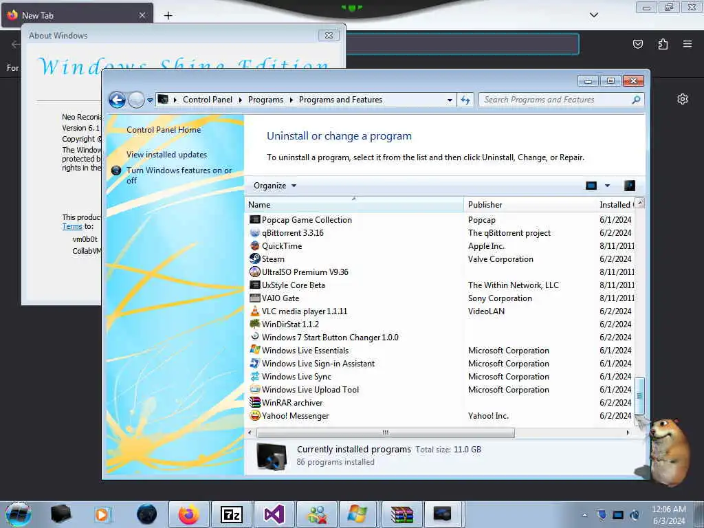Open 7-Zip from the taskbar
The width and height of the screenshot is (704, 528).
click(x=232, y=514)
